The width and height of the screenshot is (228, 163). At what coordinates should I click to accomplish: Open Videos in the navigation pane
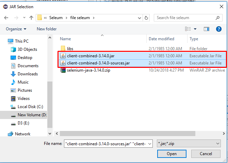pos(23,99)
